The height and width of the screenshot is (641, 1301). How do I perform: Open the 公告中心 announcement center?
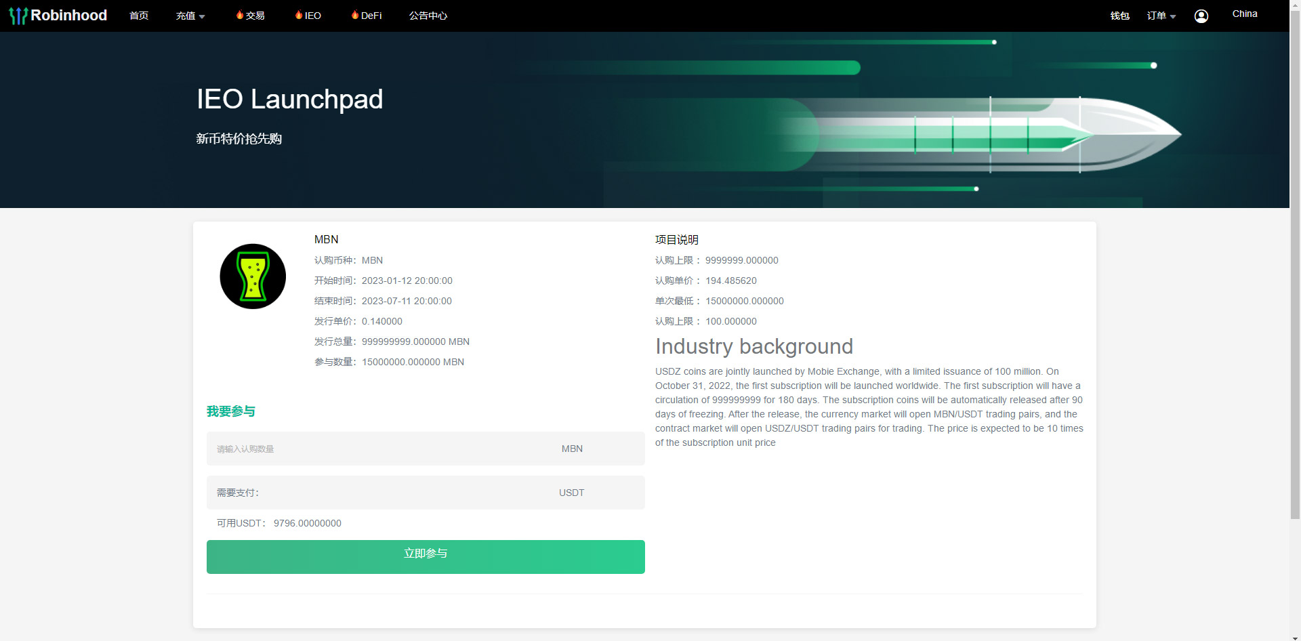pyautogui.click(x=428, y=16)
